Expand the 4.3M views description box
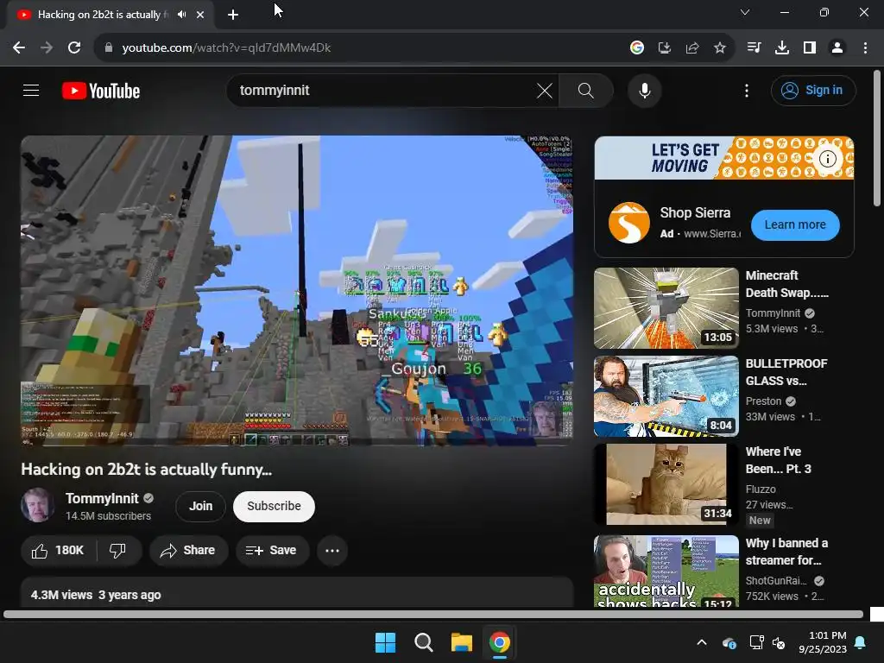884x663 pixels. pyautogui.click(x=297, y=593)
